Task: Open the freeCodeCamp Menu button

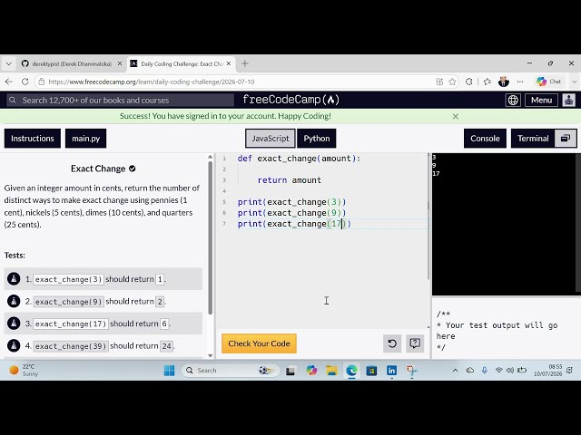Action: [x=541, y=101]
